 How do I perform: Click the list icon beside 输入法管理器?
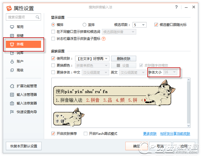[12, 95]
